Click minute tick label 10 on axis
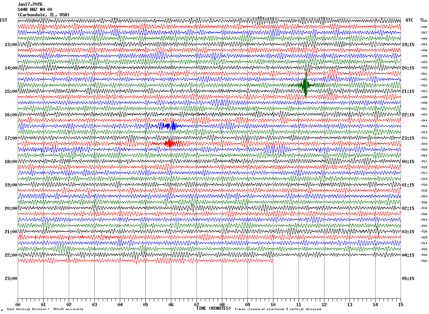The width and height of the screenshot is (429, 314). pyautogui.click(x=273, y=305)
